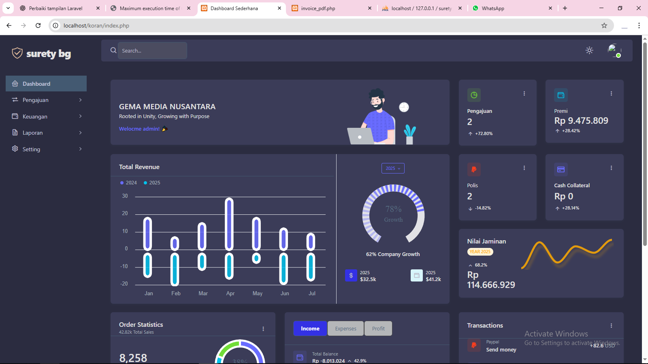Switch to the Profit tab
The height and width of the screenshot is (364, 648).
[378, 328]
